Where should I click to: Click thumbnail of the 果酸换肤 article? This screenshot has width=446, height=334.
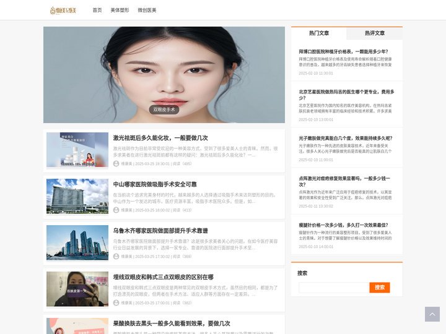click(x=77, y=326)
